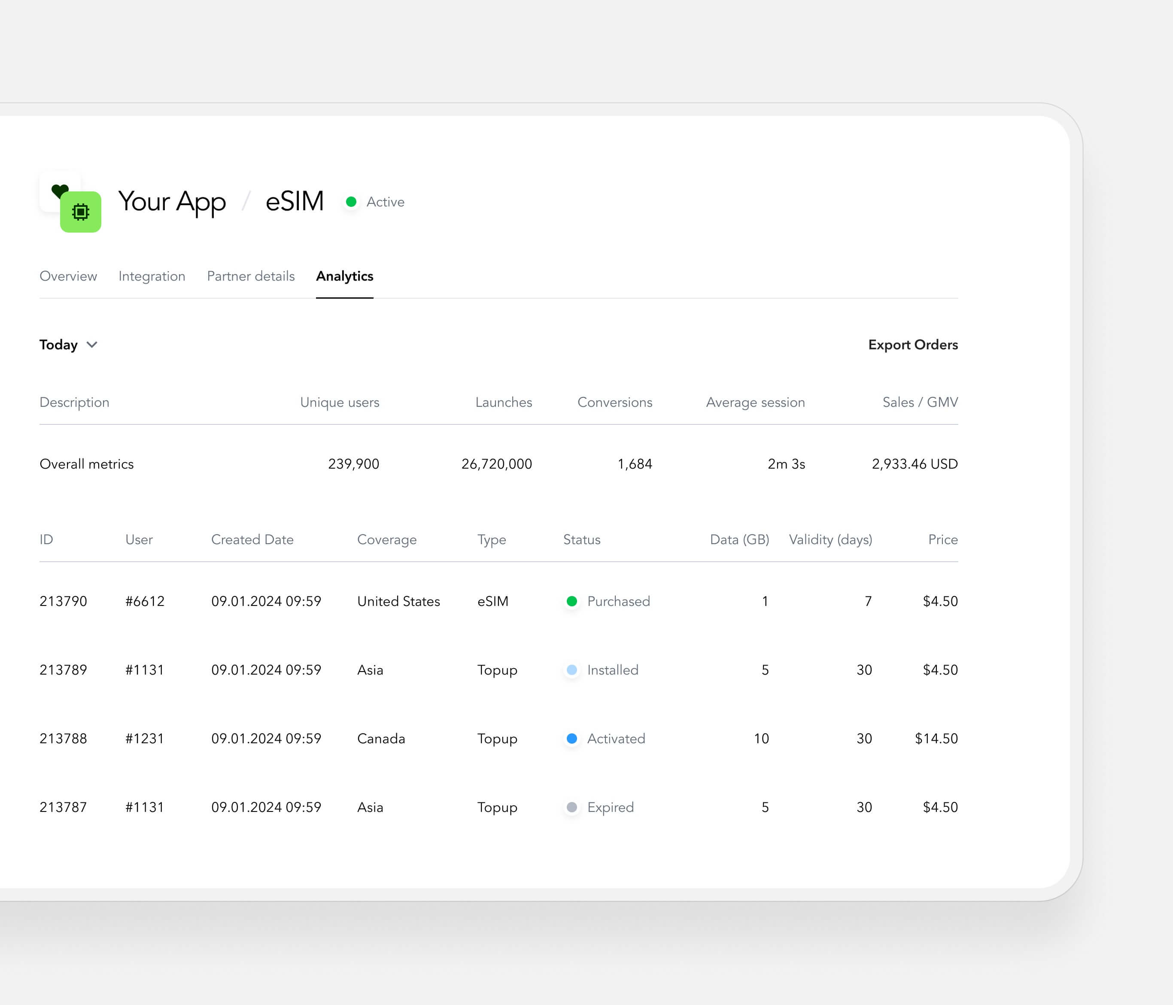Click Your App breadcrumb link
The width and height of the screenshot is (1173, 1005).
(x=172, y=201)
